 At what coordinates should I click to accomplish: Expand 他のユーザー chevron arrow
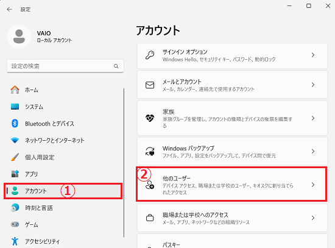[313, 185]
